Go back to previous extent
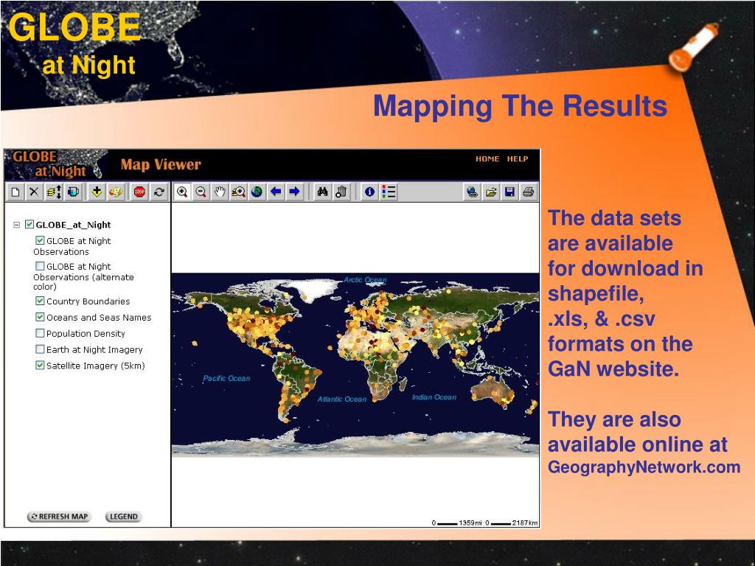 pyautogui.click(x=276, y=192)
